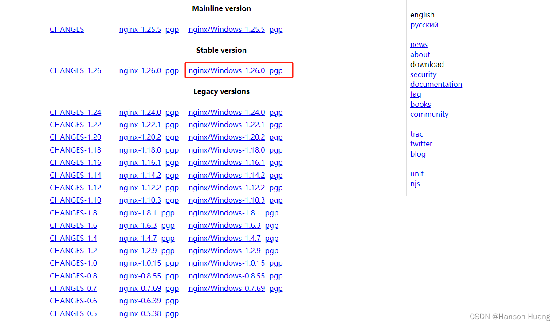557x325 pixels.
Task: Open CHANGES-1.24 link
Action: point(75,112)
